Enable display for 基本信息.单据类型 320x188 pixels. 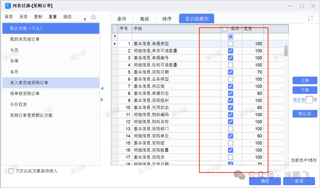[231, 44]
